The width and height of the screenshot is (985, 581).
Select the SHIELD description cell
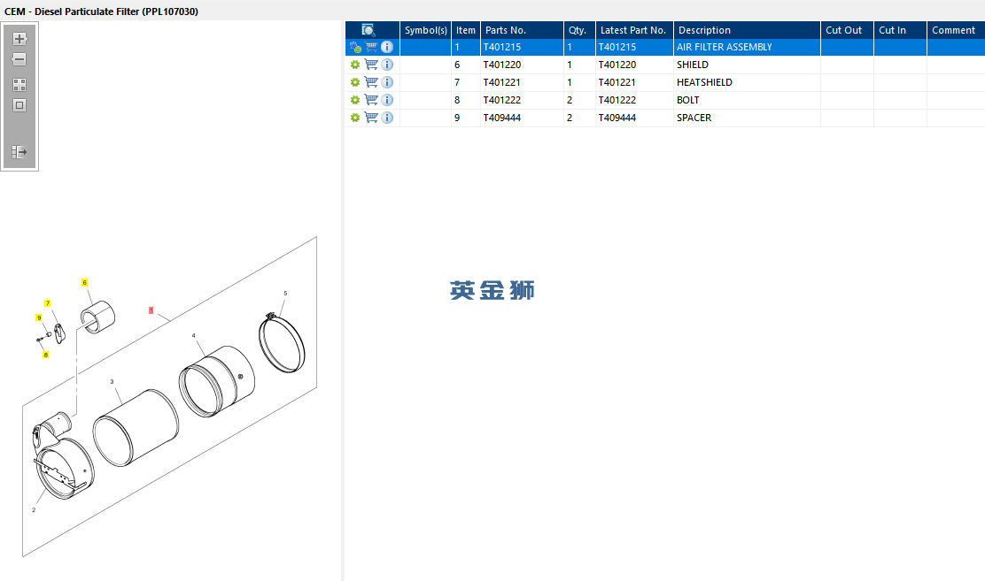click(x=747, y=65)
